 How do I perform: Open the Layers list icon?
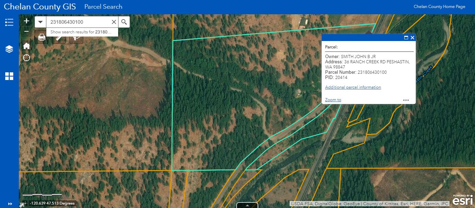pos(9,49)
